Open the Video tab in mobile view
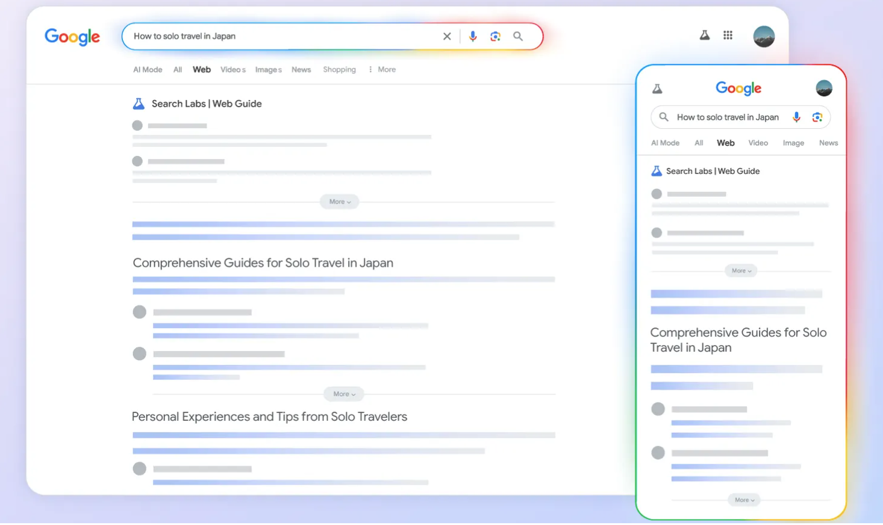The image size is (883, 525). pos(758,143)
